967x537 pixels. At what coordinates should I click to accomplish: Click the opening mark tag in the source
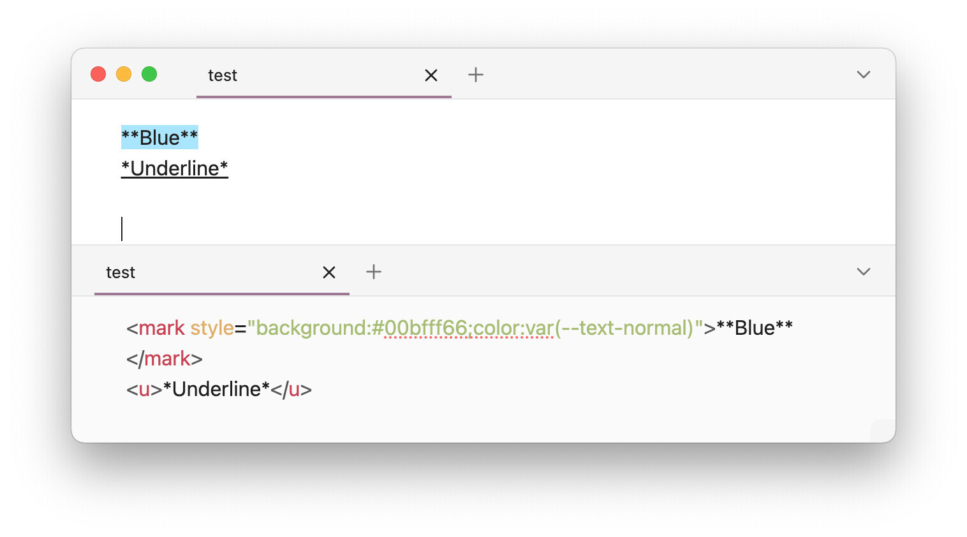tap(161, 328)
